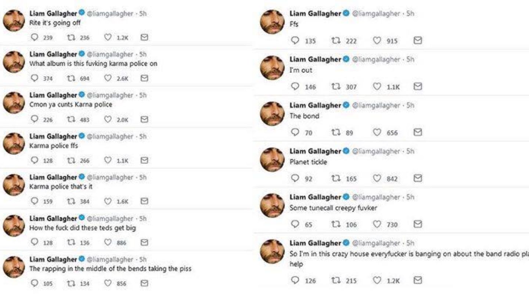Reply to the 'rapping in the middle' tweet
The width and height of the screenshot is (529, 294).
pyautogui.click(x=35, y=283)
